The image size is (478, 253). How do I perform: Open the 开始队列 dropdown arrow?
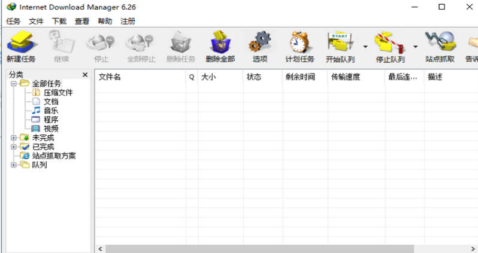pos(365,47)
